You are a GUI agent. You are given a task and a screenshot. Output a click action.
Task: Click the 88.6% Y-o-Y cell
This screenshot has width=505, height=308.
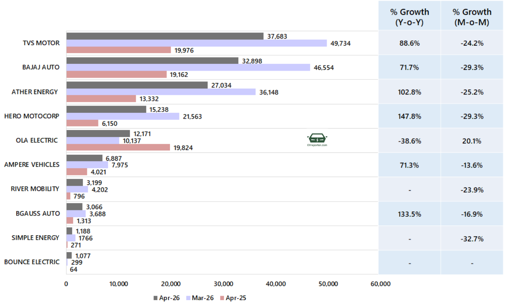[x=409, y=43]
